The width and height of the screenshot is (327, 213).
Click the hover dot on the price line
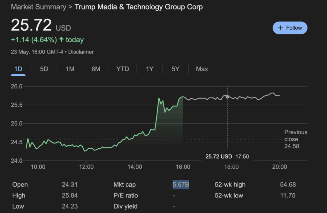227,96
